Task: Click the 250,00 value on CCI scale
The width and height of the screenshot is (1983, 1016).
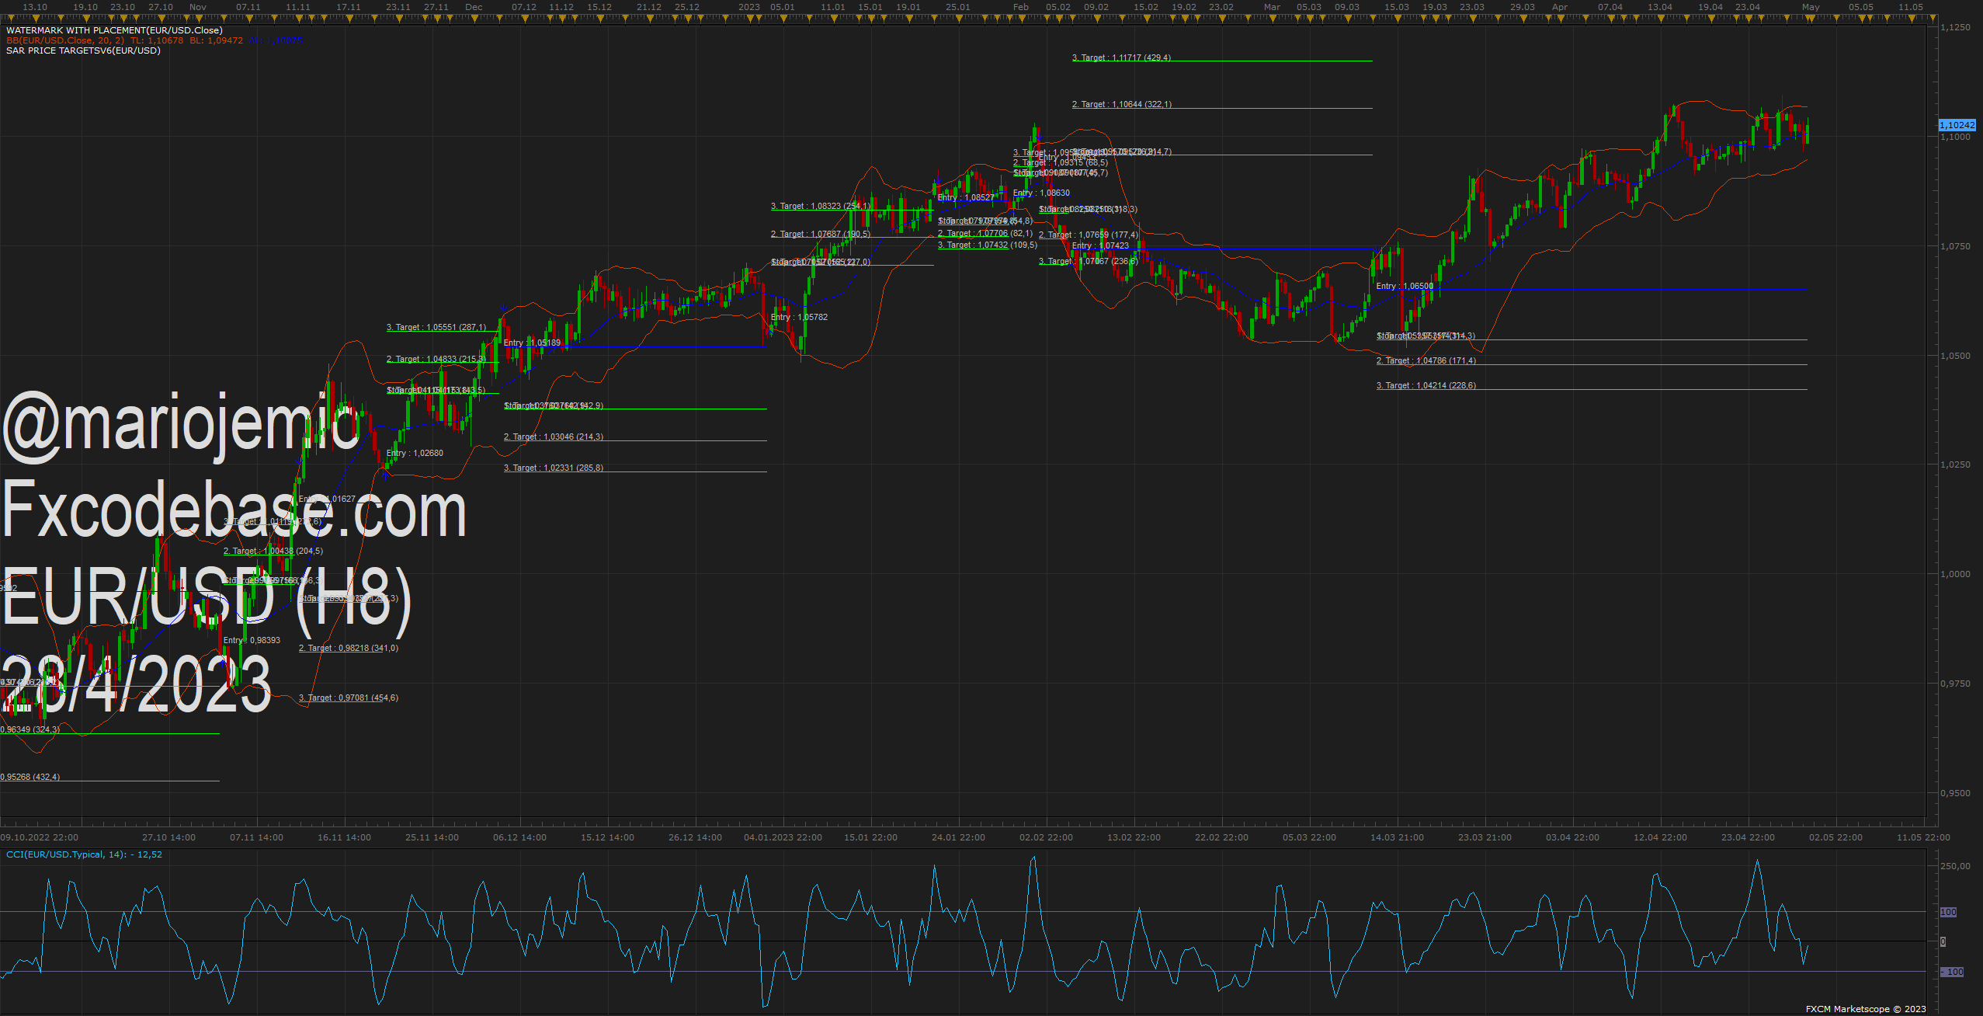Action: click(x=1955, y=866)
